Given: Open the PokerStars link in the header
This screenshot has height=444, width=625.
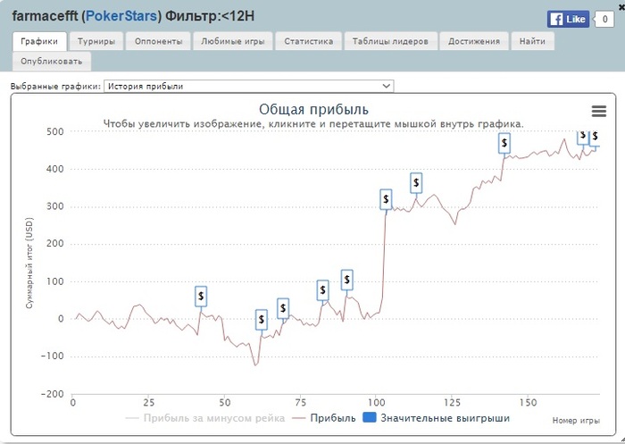Looking at the screenshot, I should coord(121,16).
